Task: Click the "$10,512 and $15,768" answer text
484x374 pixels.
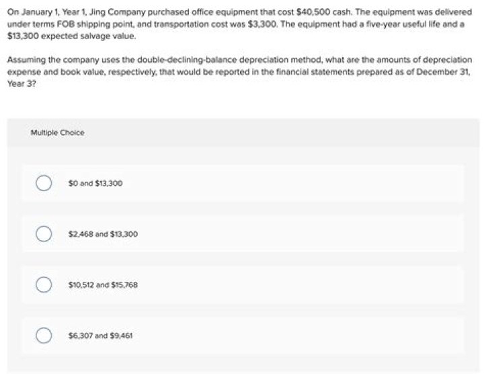Action: click(x=103, y=285)
